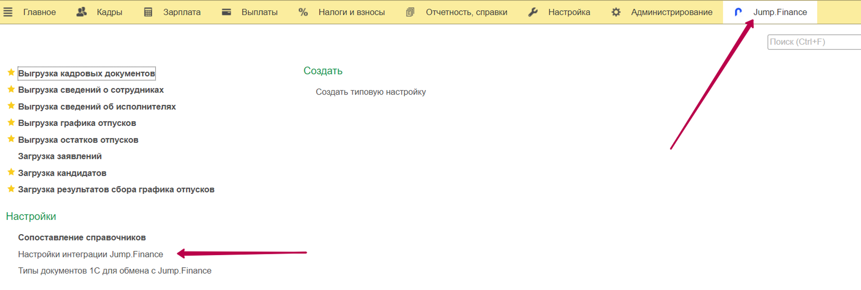
Task: Toggle favorite star for Выгрузка кадровых документов
Action: [x=11, y=73]
